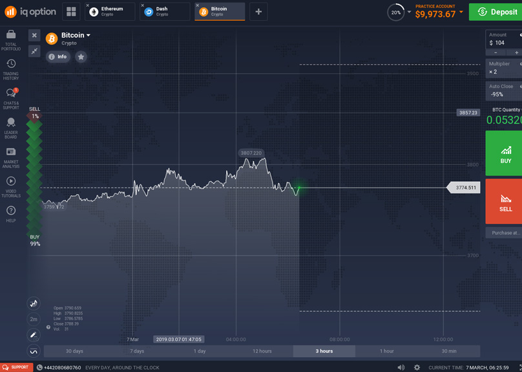Close the Dash tab
Image resolution: width=522 pixels, height=372 pixels.
[143, 5]
